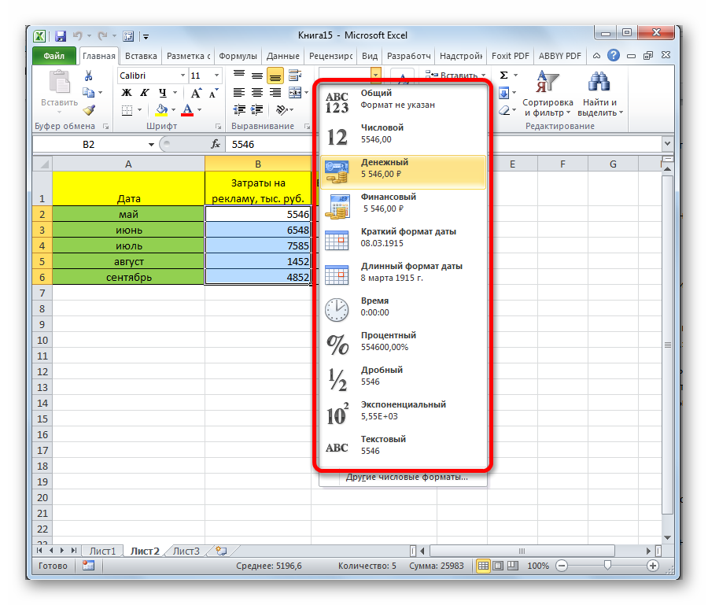Click the Help question mark icon
Image resolution: width=708 pixels, height=605 pixels.
pos(614,56)
